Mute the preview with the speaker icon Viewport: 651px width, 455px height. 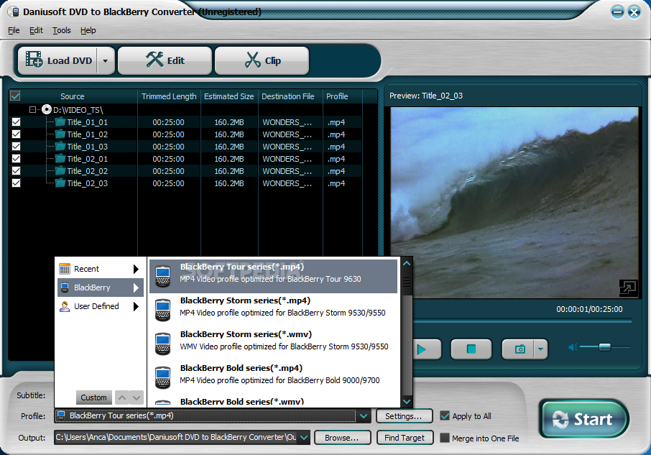pos(573,347)
